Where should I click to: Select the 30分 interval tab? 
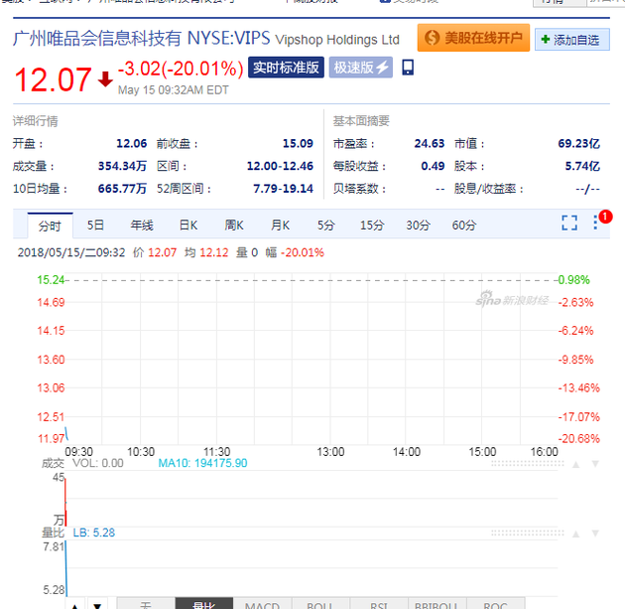point(418,226)
